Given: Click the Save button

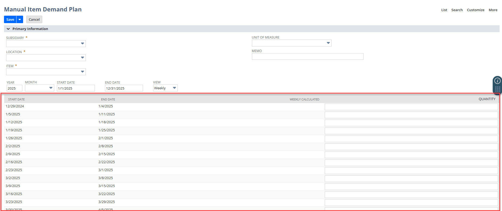Looking at the screenshot, I should pyautogui.click(x=10, y=19).
